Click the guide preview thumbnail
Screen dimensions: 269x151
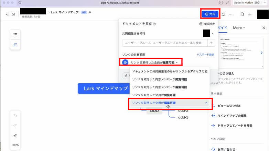[241, 53]
